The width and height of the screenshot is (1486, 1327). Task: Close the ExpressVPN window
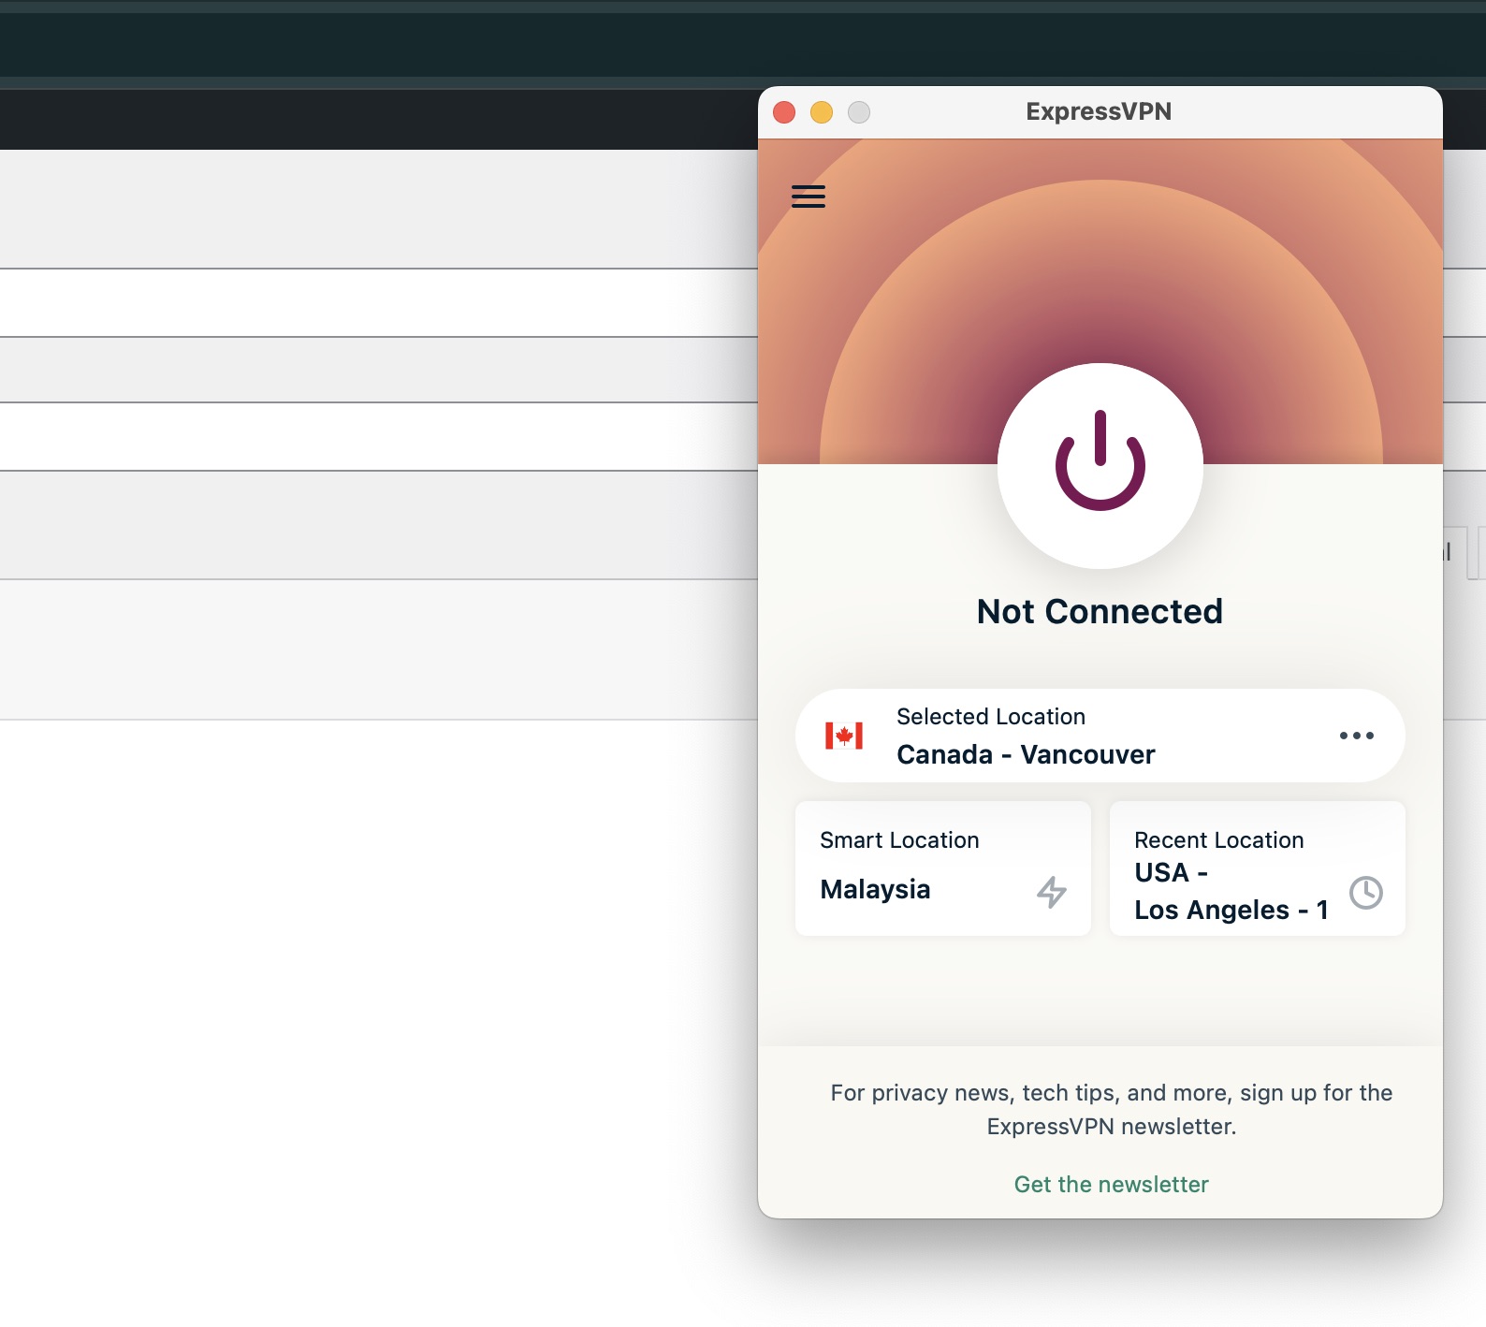[x=784, y=112]
